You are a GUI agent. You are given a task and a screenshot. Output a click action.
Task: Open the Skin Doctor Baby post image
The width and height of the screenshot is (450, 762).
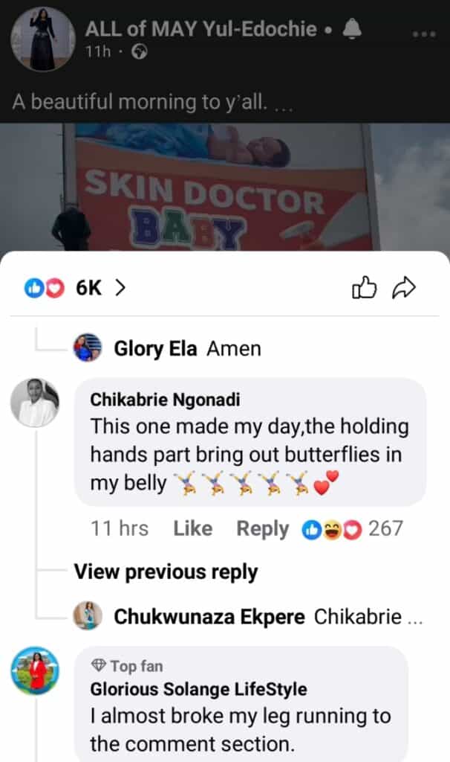(224, 187)
